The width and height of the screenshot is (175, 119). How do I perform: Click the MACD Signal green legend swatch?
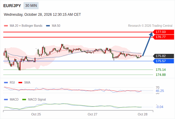tap(24, 100)
